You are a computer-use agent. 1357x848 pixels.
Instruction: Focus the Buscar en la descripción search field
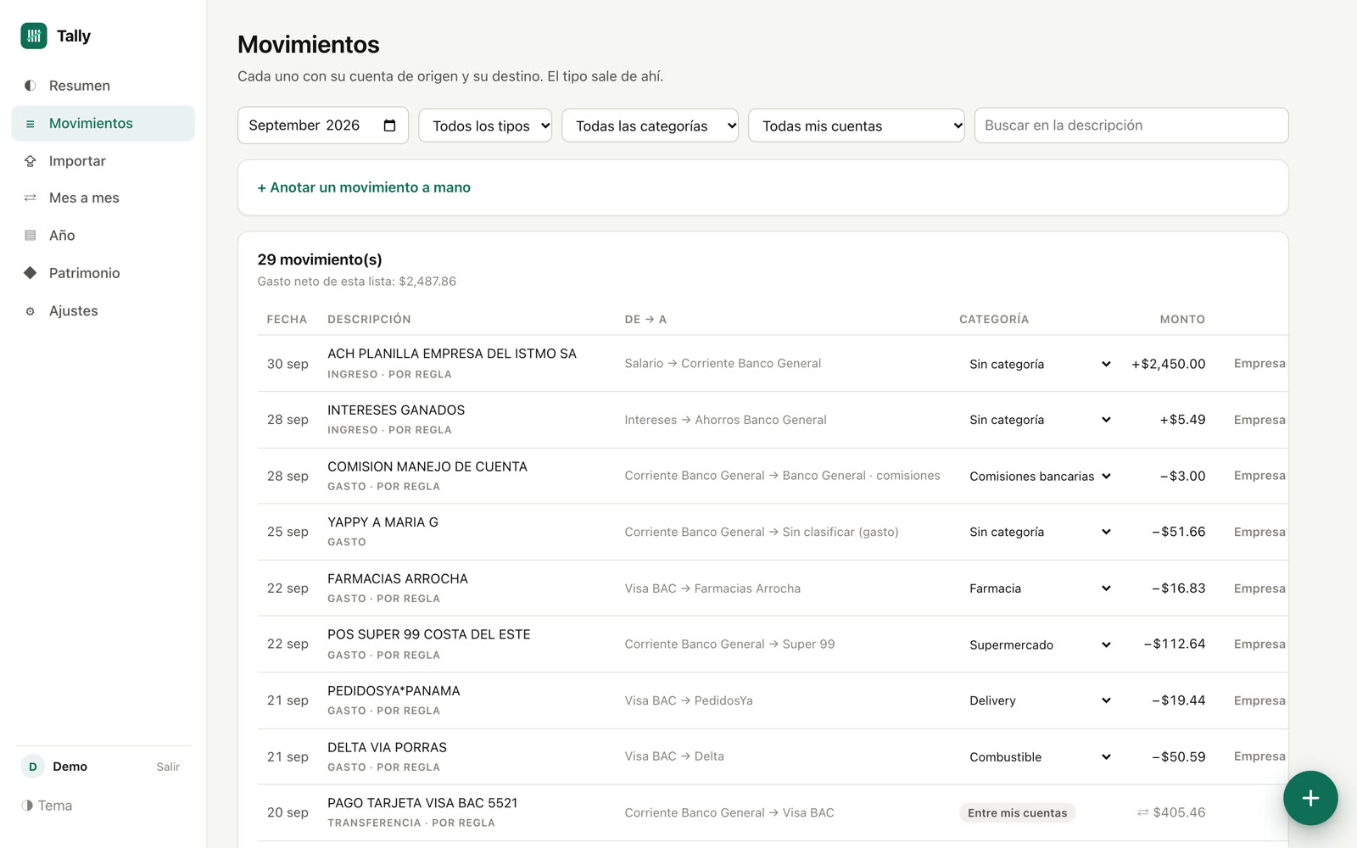tap(1131, 126)
